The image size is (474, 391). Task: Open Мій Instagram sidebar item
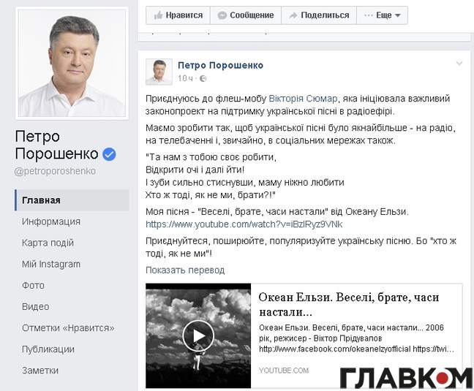[51, 264]
